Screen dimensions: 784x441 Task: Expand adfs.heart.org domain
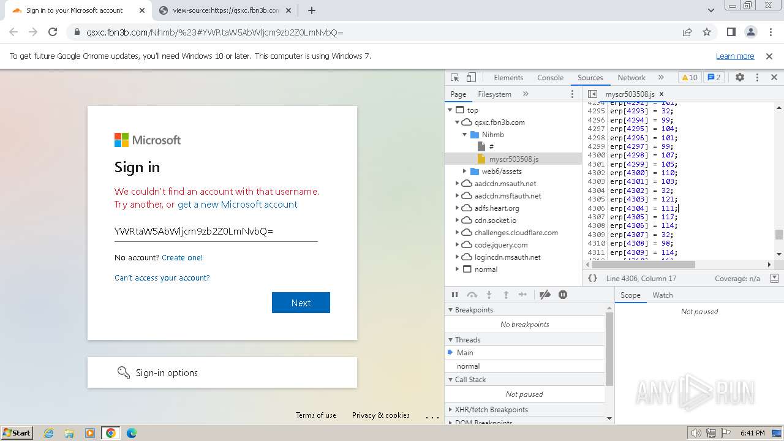coord(457,208)
